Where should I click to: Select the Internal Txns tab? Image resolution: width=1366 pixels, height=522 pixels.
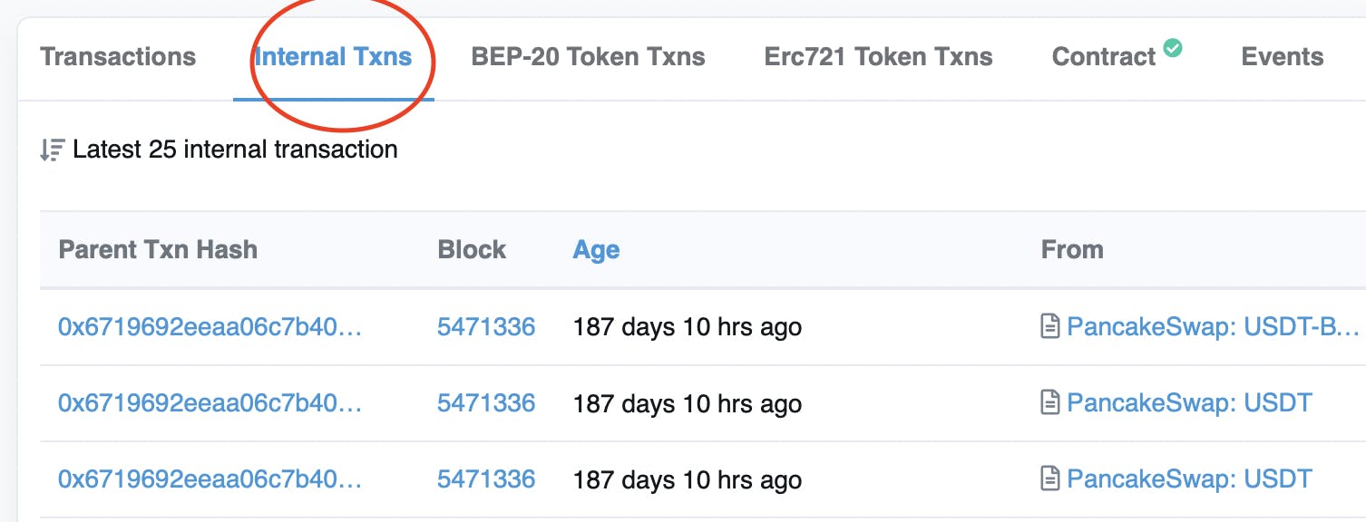coord(333,57)
